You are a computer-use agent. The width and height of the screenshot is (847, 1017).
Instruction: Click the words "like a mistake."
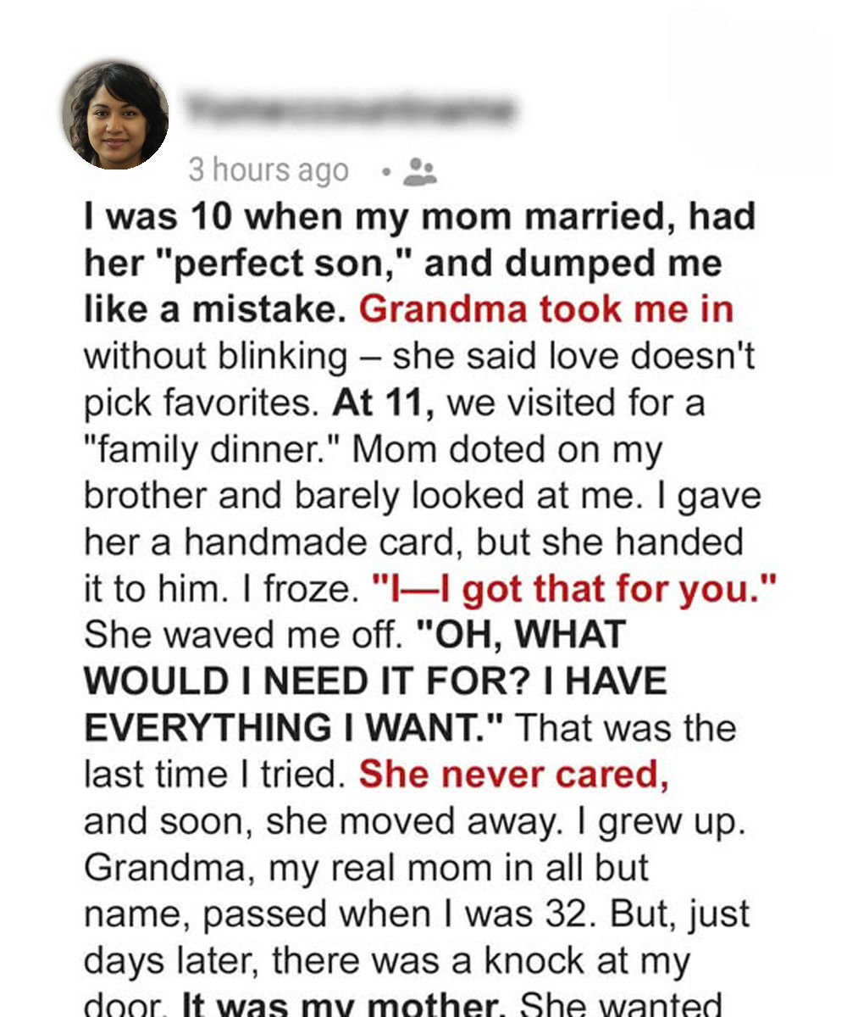coord(215,309)
